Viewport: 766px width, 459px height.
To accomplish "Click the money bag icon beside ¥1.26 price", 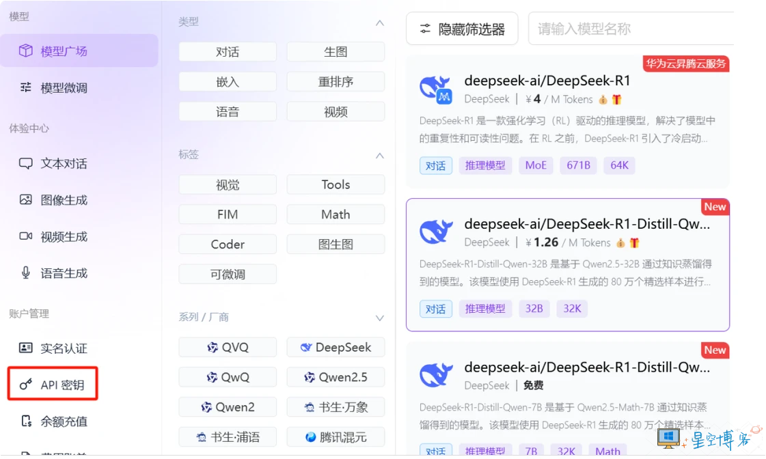I will tap(620, 242).
